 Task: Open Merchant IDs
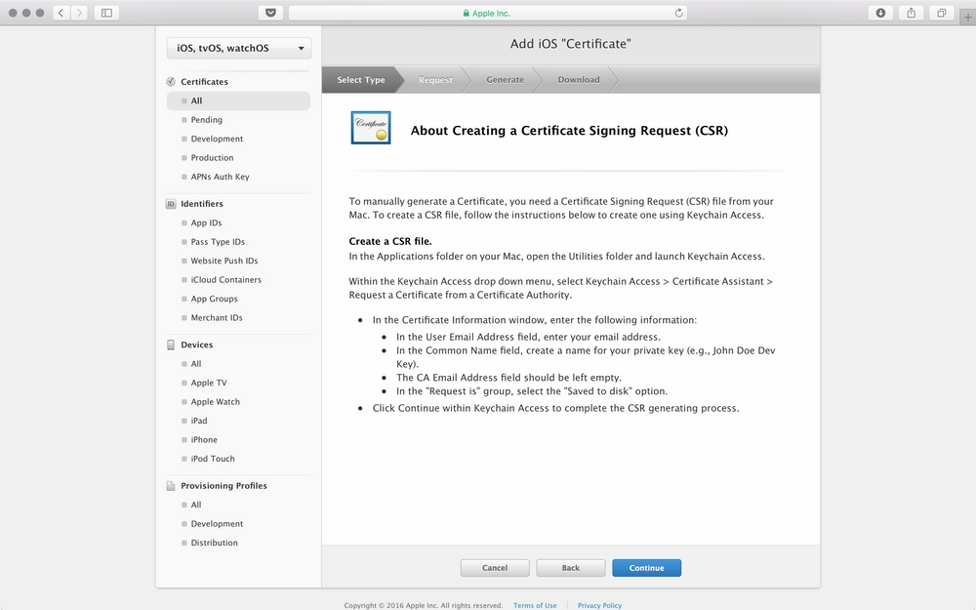click(x=217, y=318)
